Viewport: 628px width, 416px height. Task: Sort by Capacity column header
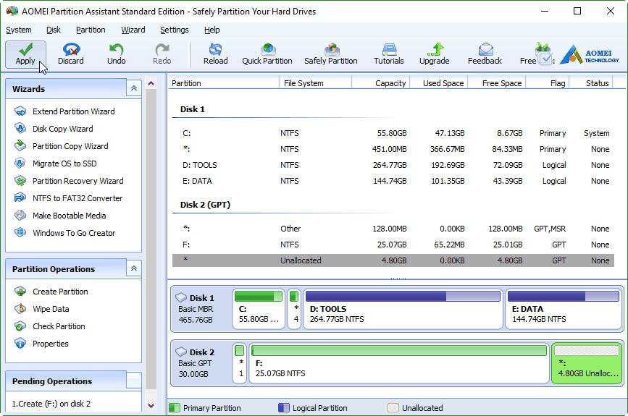coord(380,83)
